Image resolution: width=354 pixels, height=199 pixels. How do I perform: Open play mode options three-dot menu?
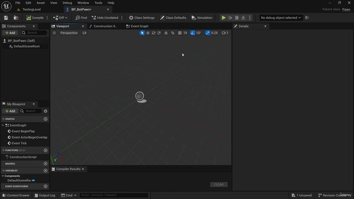[249, 18]
